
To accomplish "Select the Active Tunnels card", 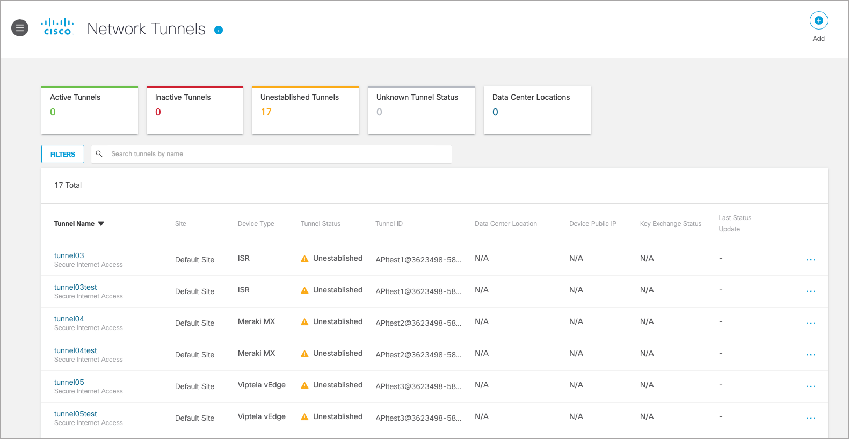I will (90, 110).
